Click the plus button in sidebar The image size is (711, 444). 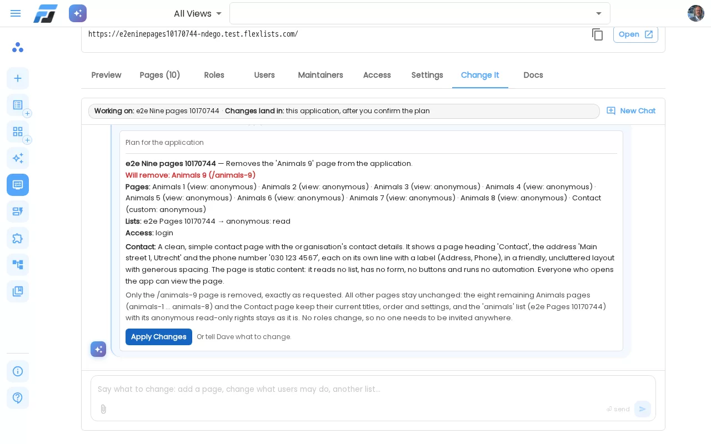[x=18, y=78]
